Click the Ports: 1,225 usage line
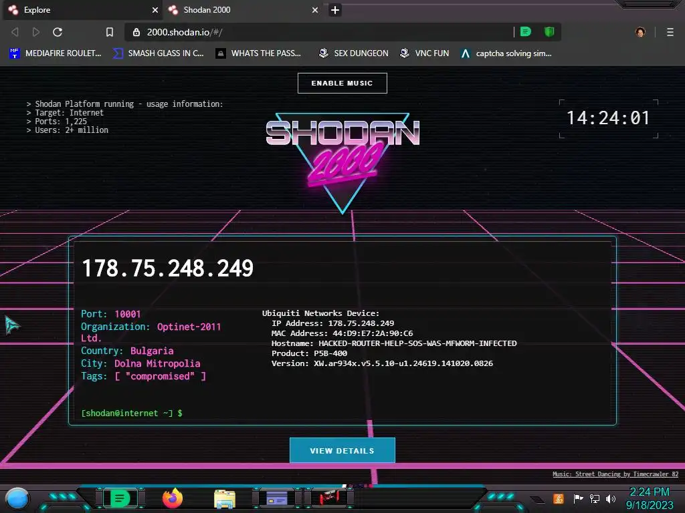The height and width of the screenshot is (513, 685). coord(57,122)
